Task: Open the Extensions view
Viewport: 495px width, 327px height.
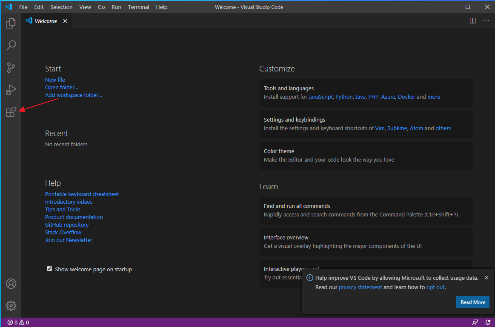Action: pos(11,112)
